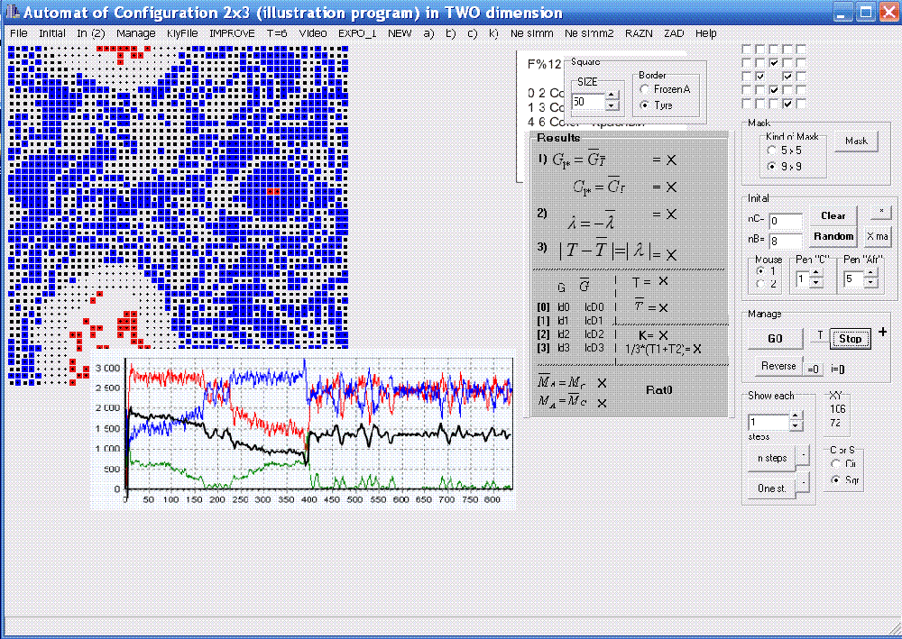This screenshot has height=639, width=902.
Task: Click the Random button
Action: (833, 237)
